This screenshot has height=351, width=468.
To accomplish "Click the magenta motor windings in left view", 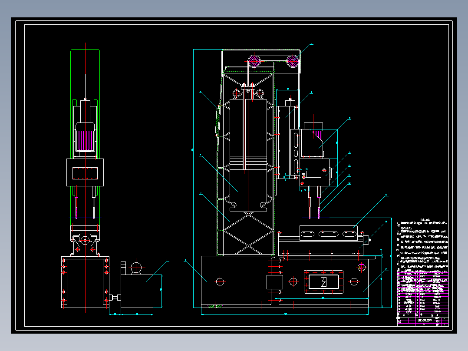I will coord(85,140).
